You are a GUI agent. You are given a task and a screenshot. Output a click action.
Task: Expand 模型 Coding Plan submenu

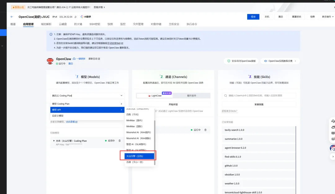(87, 104)
